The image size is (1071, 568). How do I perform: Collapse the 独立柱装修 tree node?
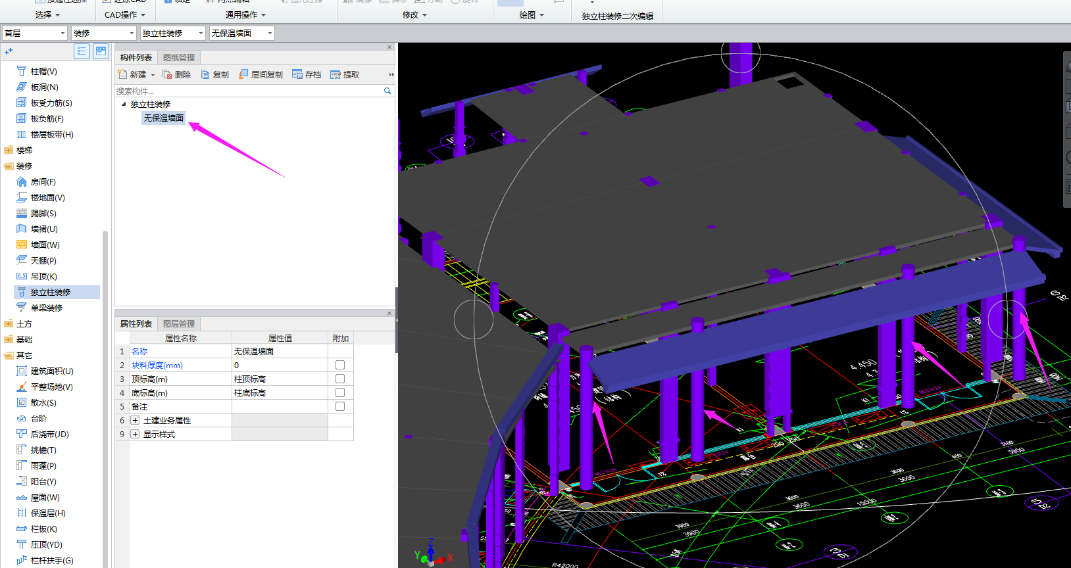(x=124, y=104)
